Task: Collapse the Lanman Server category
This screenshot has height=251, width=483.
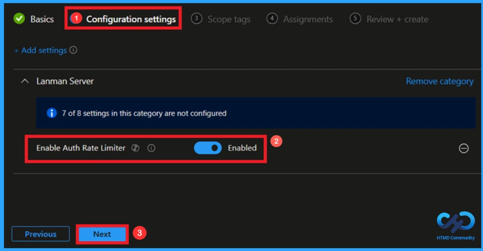Action: click(x=25, y=81)
